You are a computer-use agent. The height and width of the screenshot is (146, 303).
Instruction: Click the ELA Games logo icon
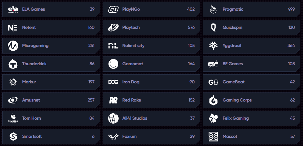point(13,9)
